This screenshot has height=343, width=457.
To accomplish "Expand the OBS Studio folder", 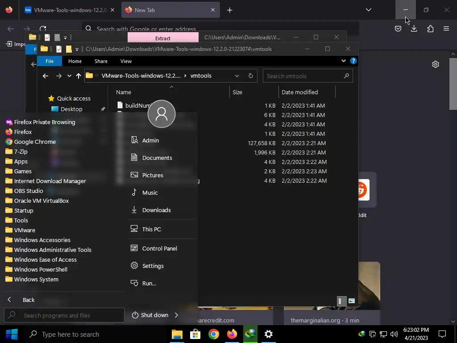I will (24, 191).
